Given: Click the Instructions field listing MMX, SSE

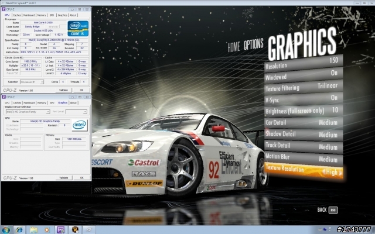Looking at the screenshot, I should coord(54,52).
